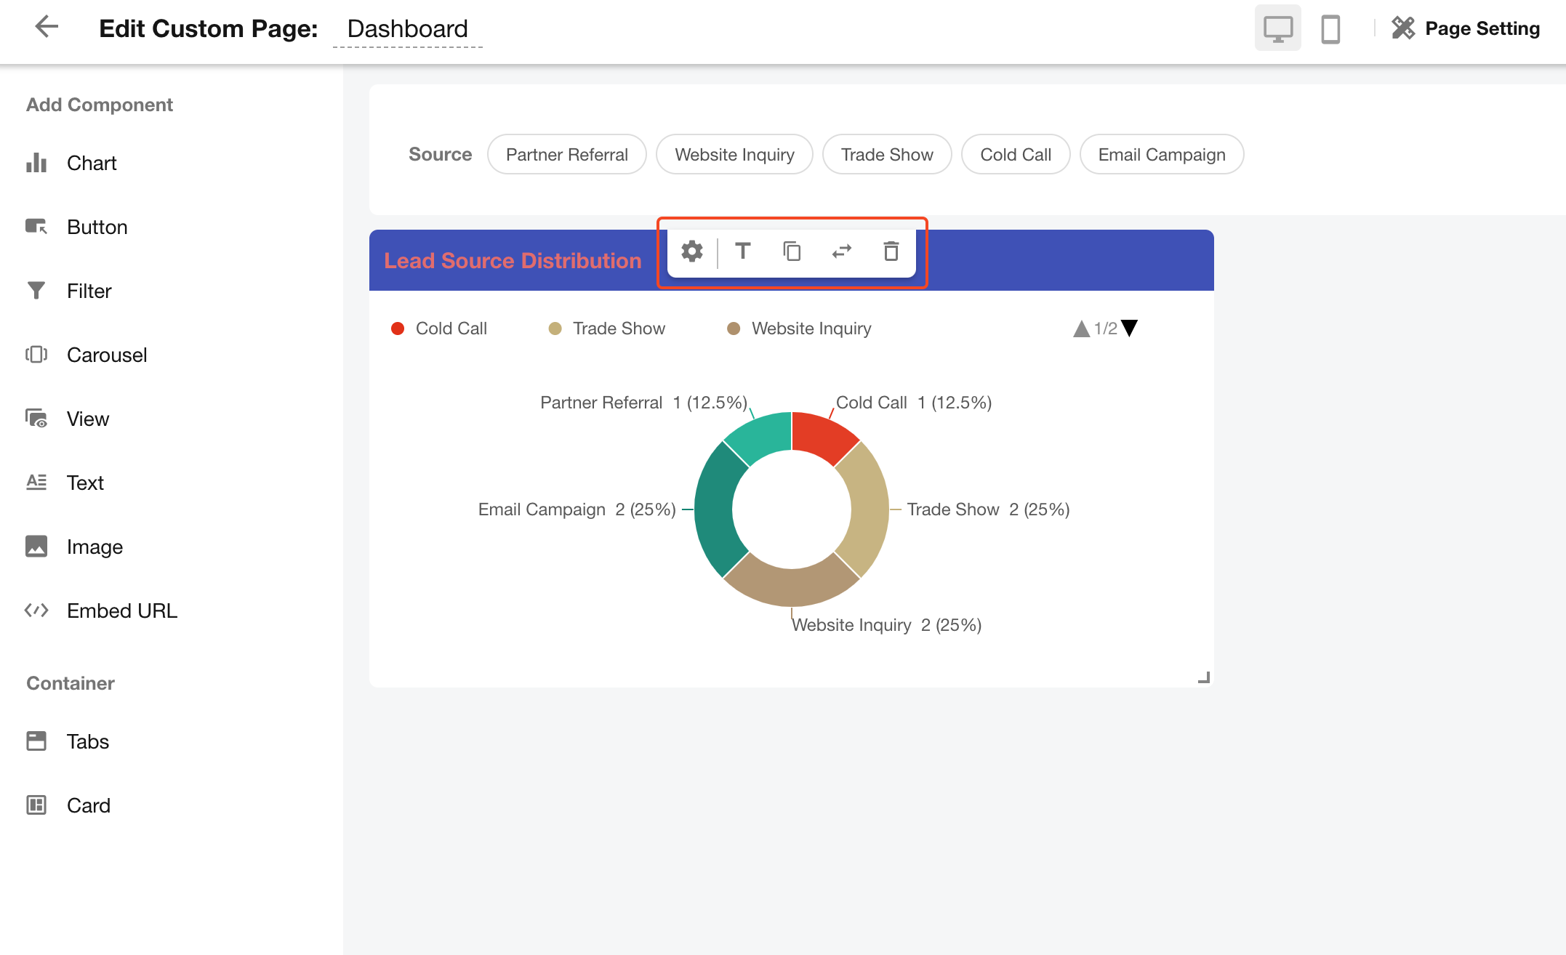Toggle Partner Referral source filter

[x=566, y=155]
